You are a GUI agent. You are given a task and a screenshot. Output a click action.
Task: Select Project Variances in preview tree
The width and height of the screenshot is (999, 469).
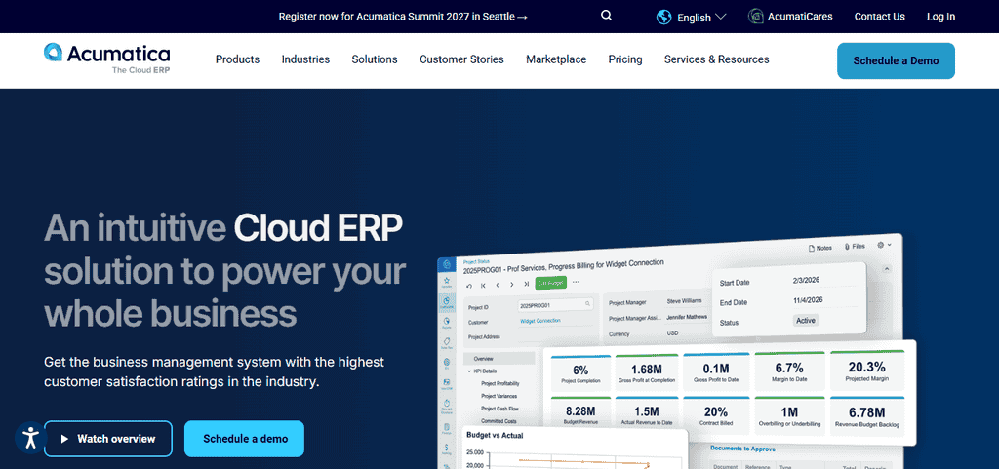click(499, 396)
